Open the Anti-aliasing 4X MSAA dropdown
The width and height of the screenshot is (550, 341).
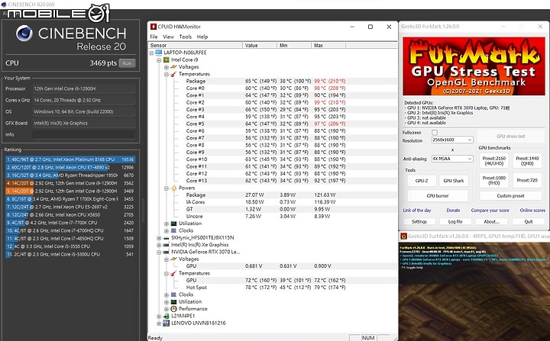452,159
